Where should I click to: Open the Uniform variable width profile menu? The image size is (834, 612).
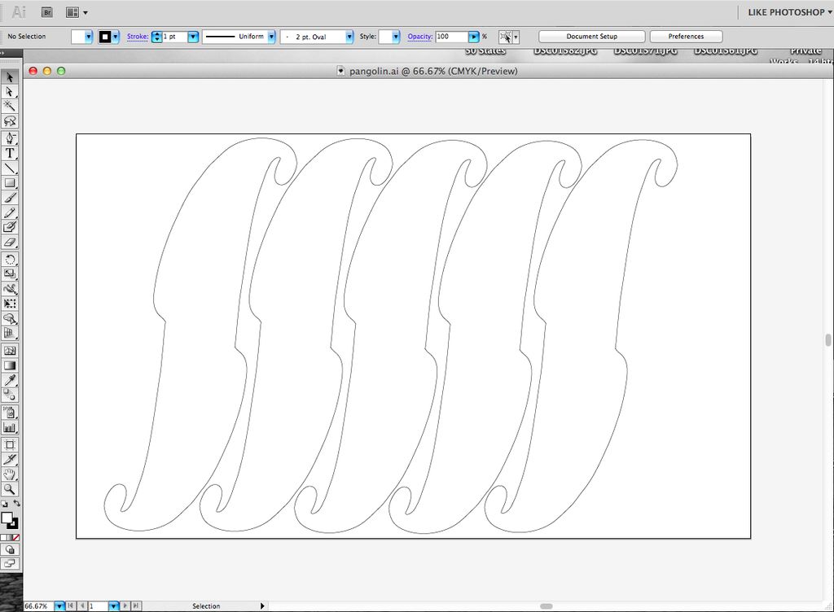pyautogui.click(x=270, y=37)
